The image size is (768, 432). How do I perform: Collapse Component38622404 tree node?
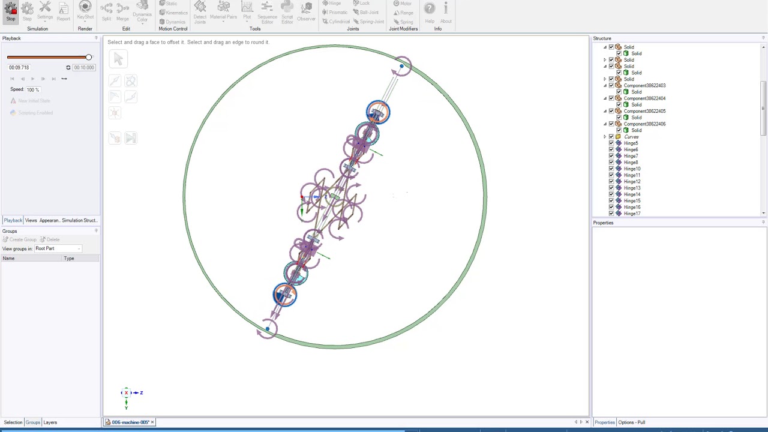click(x=605, y=98)
